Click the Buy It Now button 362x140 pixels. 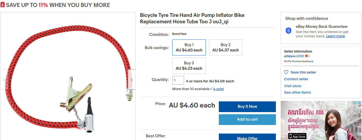(247, 106)
